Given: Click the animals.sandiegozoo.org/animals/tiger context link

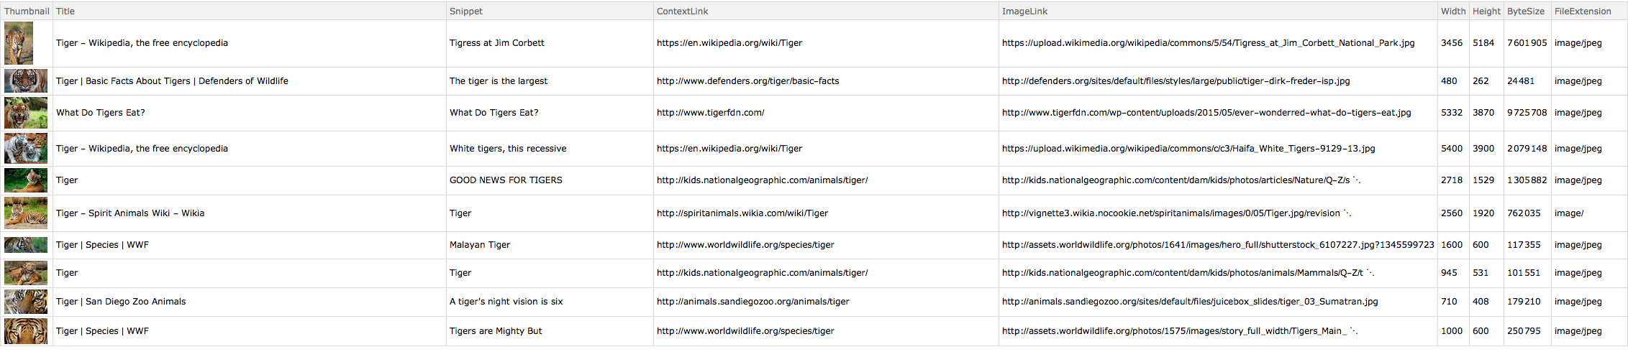Looking at the screenshot, I should coord(752,302).
